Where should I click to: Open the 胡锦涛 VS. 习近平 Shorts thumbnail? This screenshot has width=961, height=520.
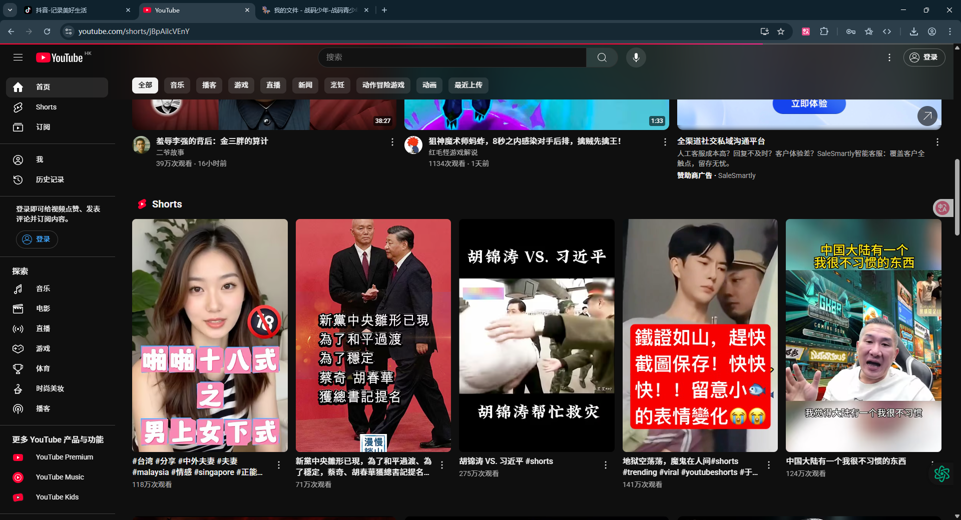[537, 335]
